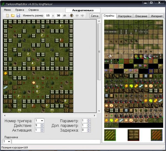Click the new map file icon
This screenshot has width=166, height=151.
pyautogui.click(x=7, y=15)
